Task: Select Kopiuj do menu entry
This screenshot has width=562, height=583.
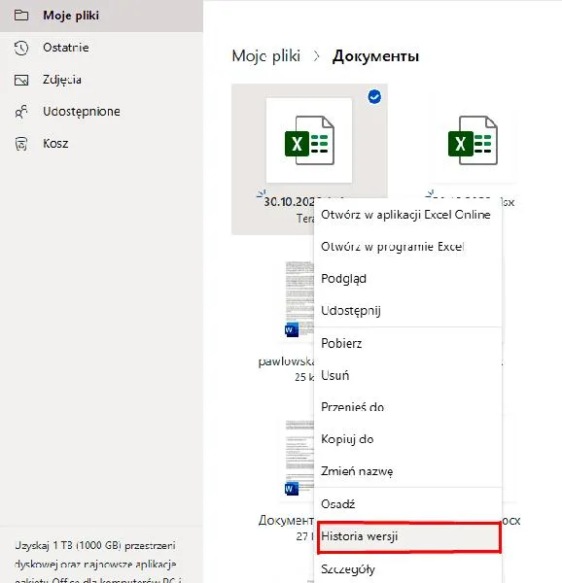Action: (407, 439)
